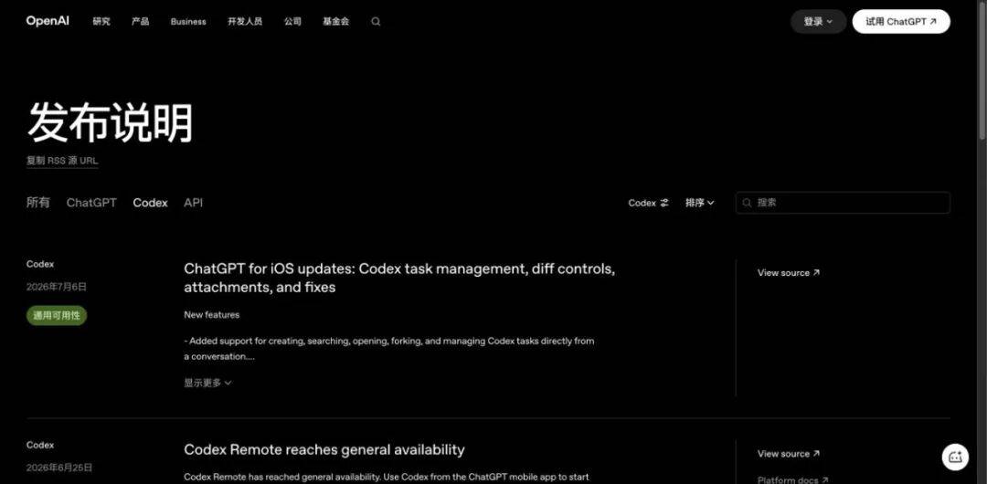Open the 产品 menu
The image size is (987, 484).
click(x=141, y=21)
